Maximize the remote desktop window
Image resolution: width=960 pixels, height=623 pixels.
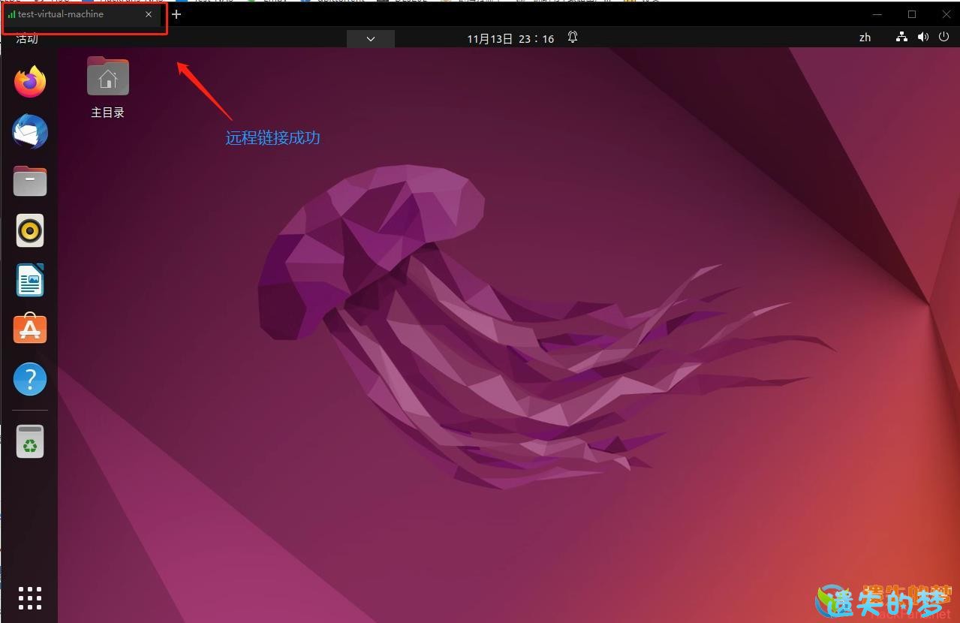(x=912, y=14)
